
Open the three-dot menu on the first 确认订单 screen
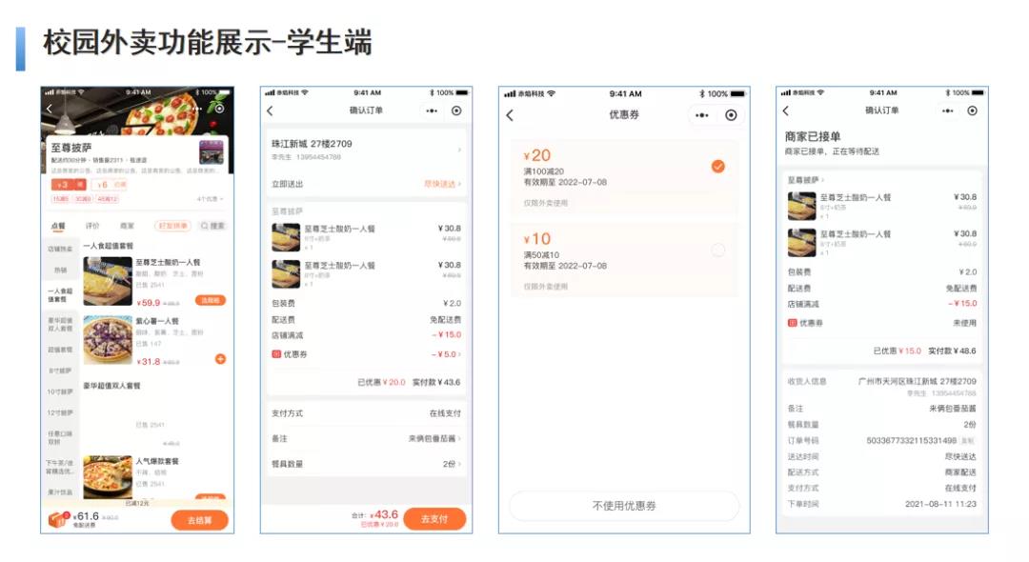pos(432,110)
